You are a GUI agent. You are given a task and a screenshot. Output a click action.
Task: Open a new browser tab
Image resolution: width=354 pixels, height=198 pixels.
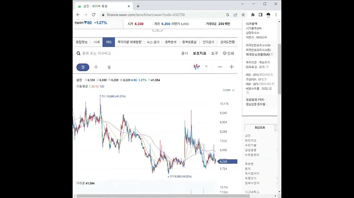pos(138,6)
